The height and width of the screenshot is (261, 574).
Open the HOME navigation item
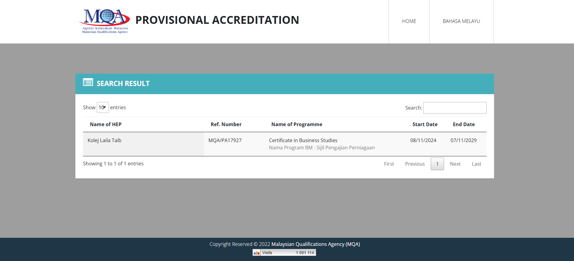point(409,21)
